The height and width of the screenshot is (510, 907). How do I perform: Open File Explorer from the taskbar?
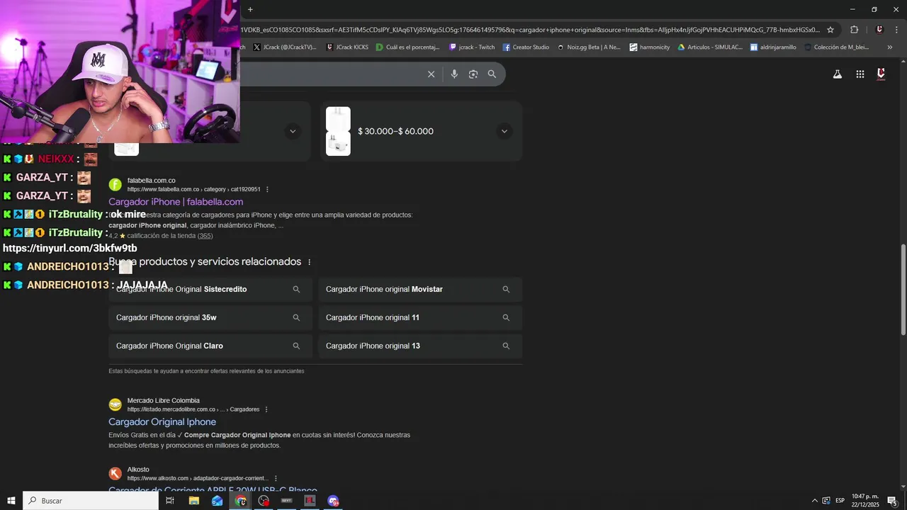coord(193,501)
